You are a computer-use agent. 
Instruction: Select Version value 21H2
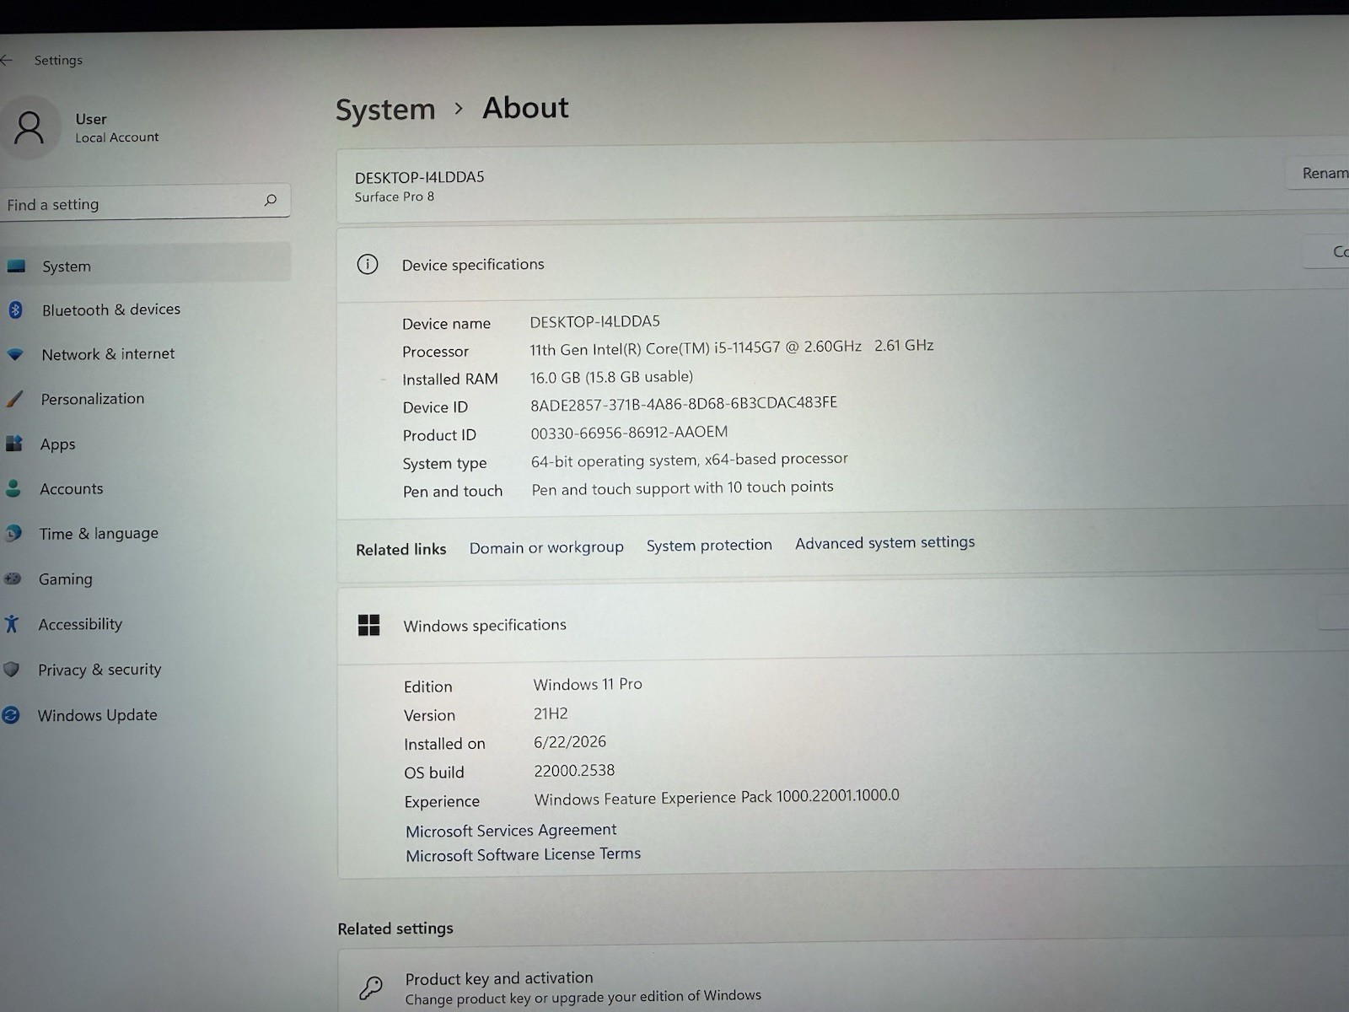pos(551,713)
